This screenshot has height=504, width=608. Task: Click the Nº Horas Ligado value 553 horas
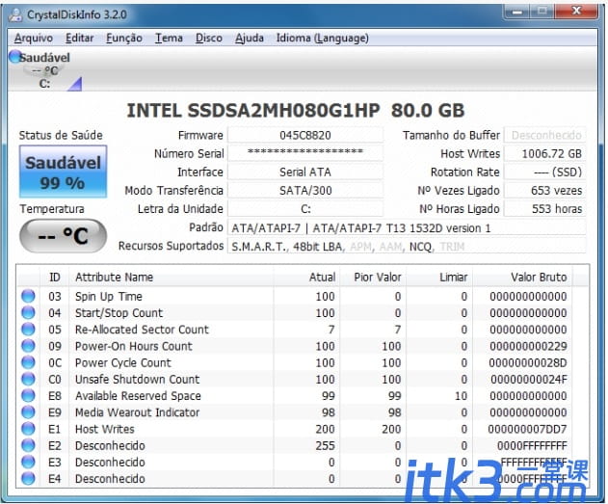(544, 209)
